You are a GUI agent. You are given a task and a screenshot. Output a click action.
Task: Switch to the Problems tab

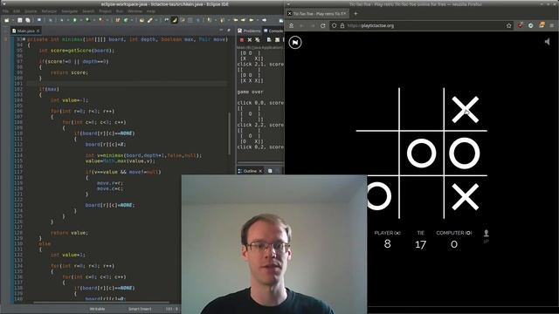pyautogui.click(x=249, y=31)
